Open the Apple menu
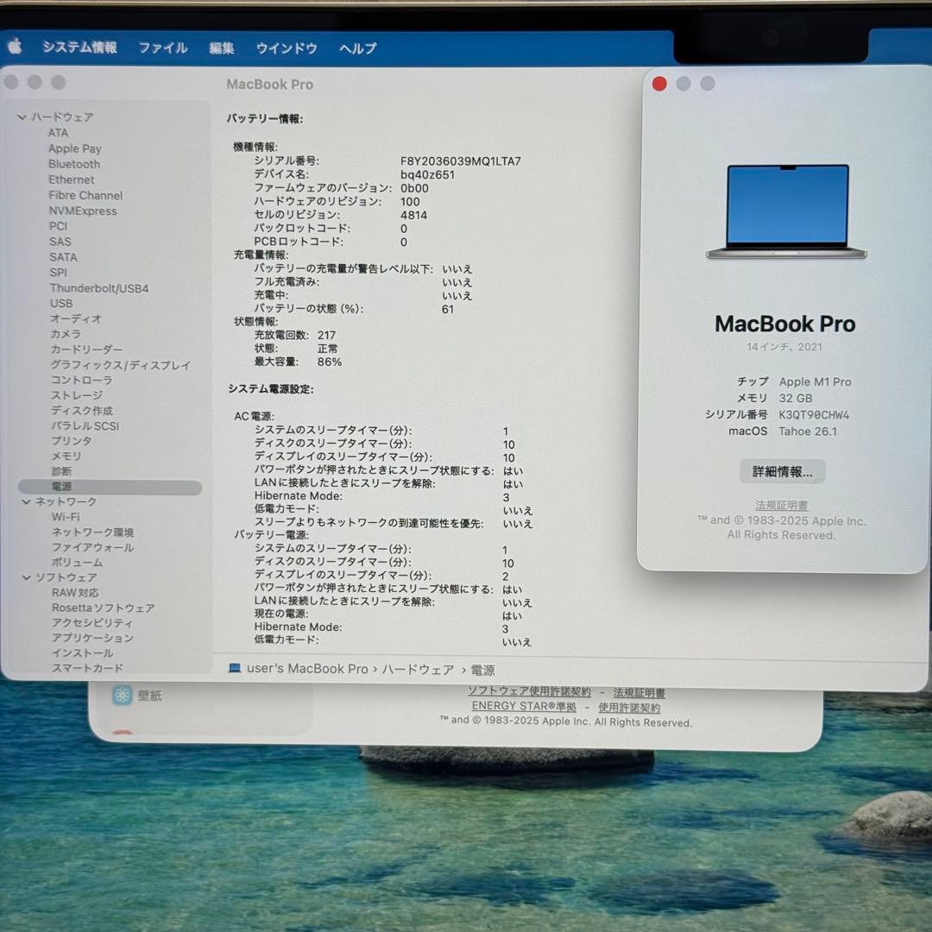Viewport: 932px width, 932px height. click(x=15, y=47)
